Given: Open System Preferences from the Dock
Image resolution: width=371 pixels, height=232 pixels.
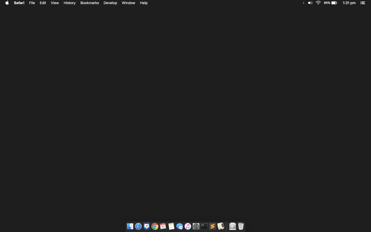Looking at the screenshot, I should pos(196,226).
